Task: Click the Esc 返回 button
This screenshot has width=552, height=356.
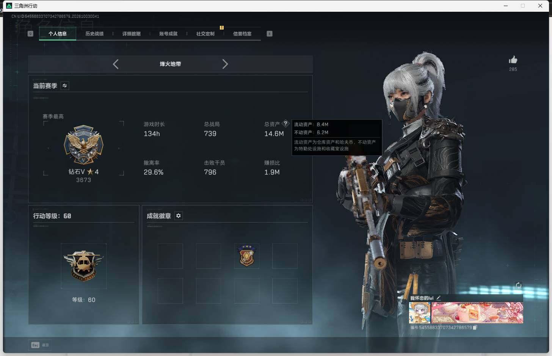Action: [x=40, y=345]
